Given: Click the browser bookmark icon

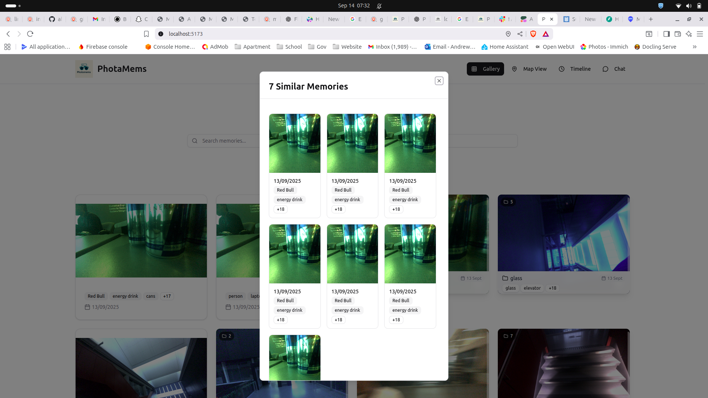Looking at the screenshot, I should pos(146,34).
